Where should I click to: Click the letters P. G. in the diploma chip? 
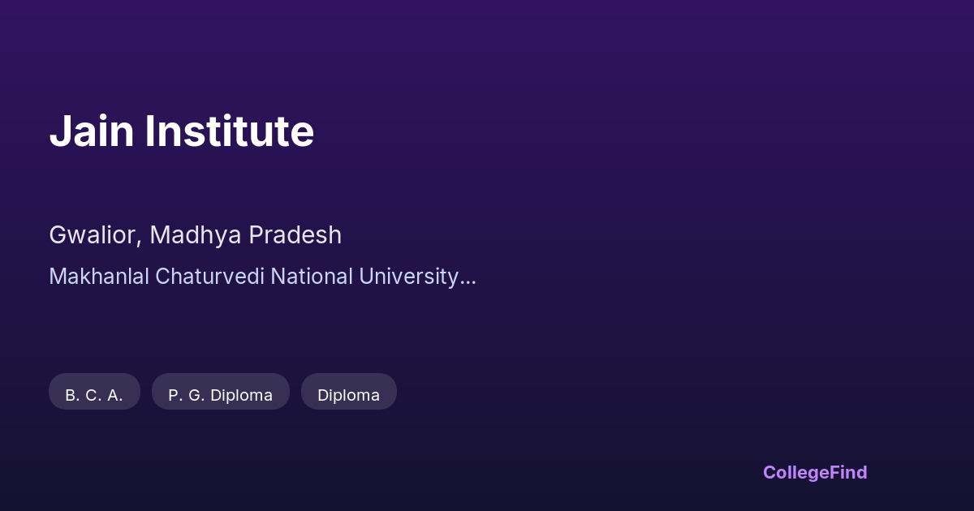tap(184, 395)
